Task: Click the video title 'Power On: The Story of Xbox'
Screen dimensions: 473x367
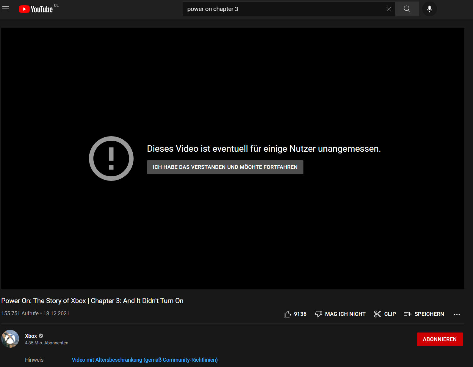Action: (x=92, y=301)
